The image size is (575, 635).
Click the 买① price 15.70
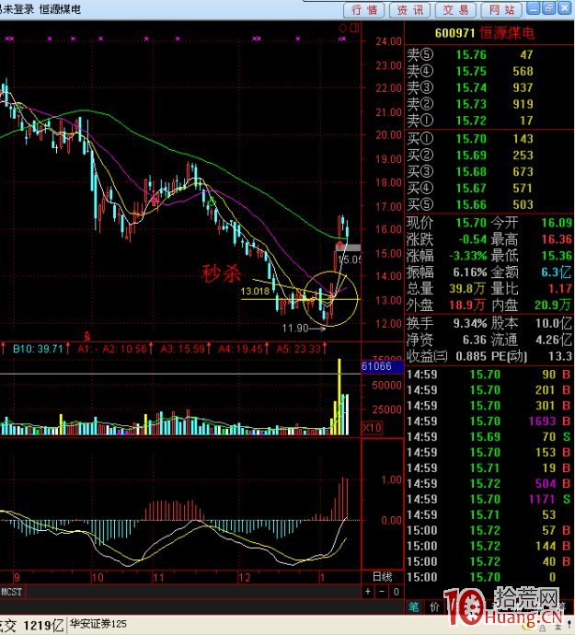471,139
